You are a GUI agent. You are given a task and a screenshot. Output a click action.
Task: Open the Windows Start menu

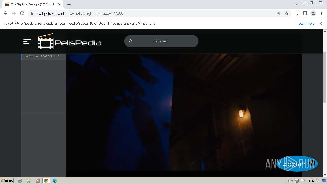point(7,180)
